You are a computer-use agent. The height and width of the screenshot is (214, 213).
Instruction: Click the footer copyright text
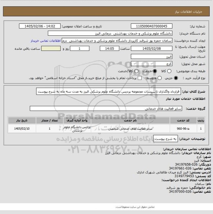135,207
